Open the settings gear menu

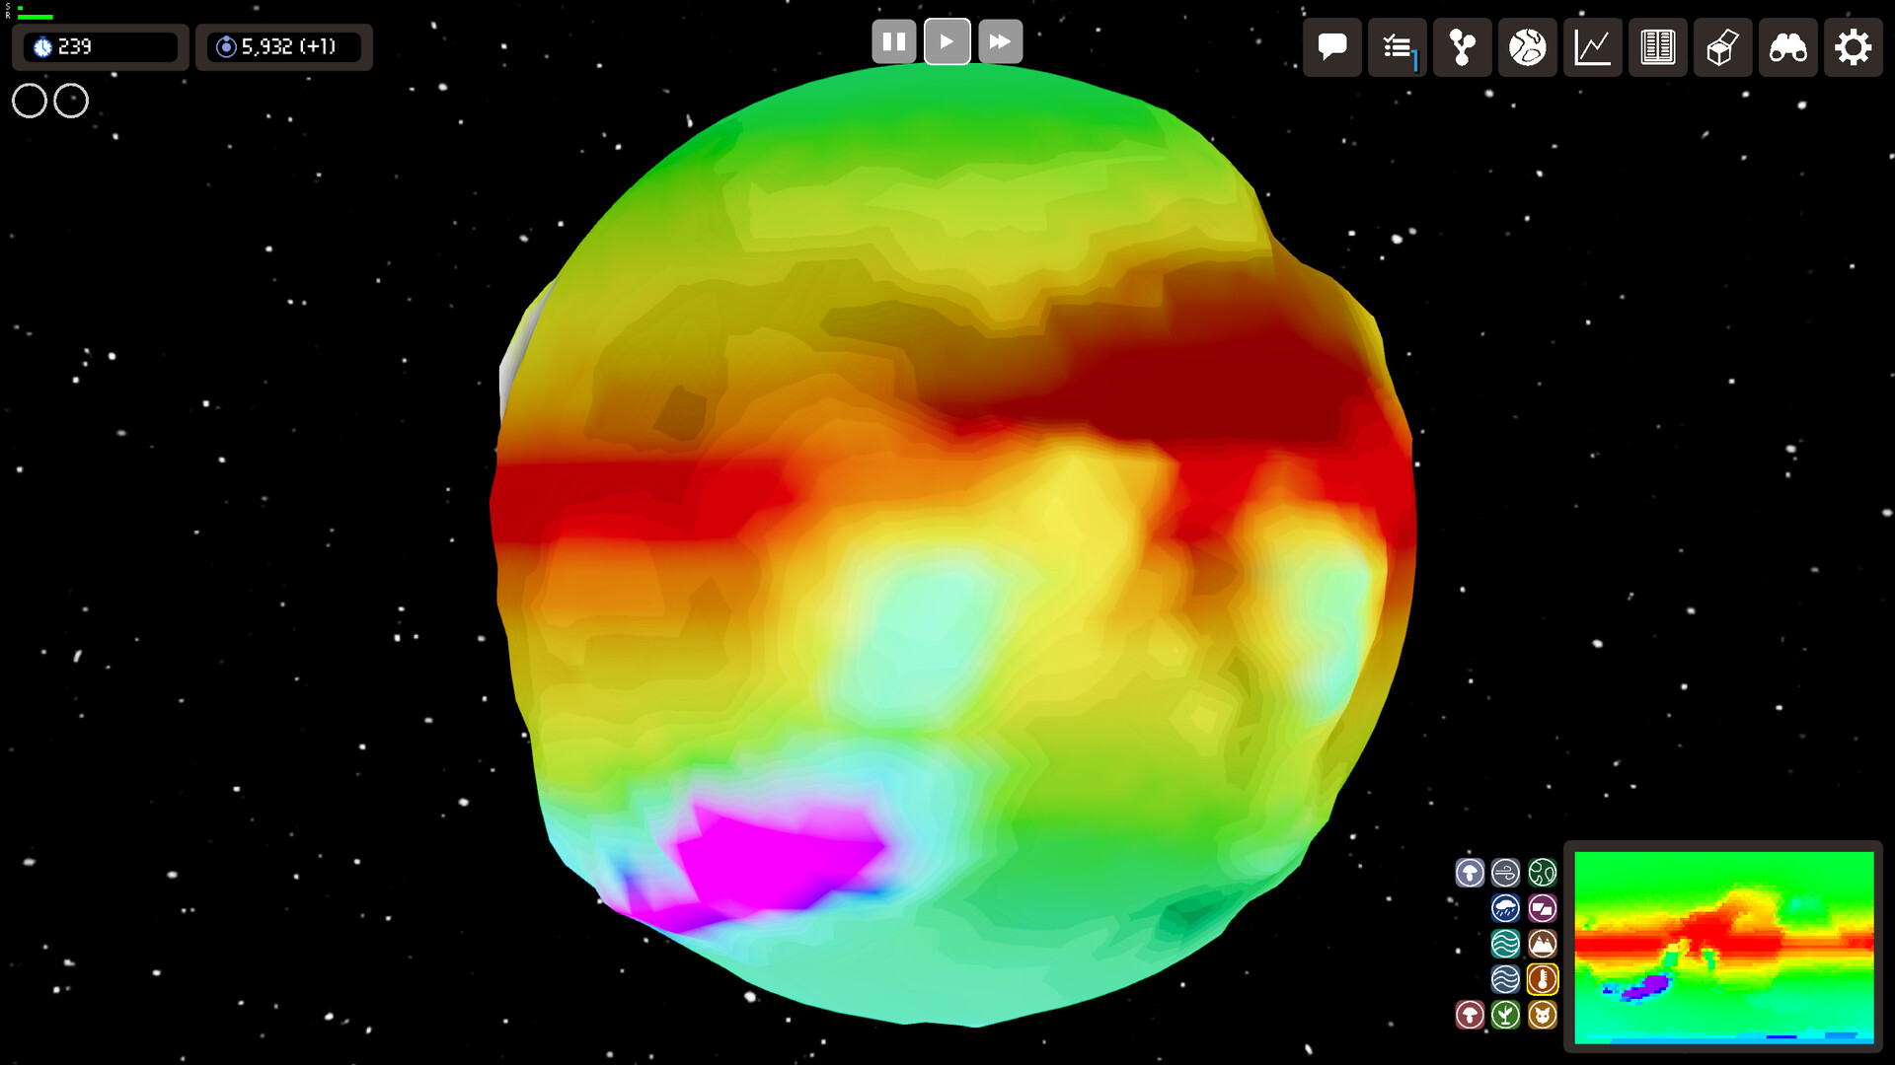[x=1853, y=46]
